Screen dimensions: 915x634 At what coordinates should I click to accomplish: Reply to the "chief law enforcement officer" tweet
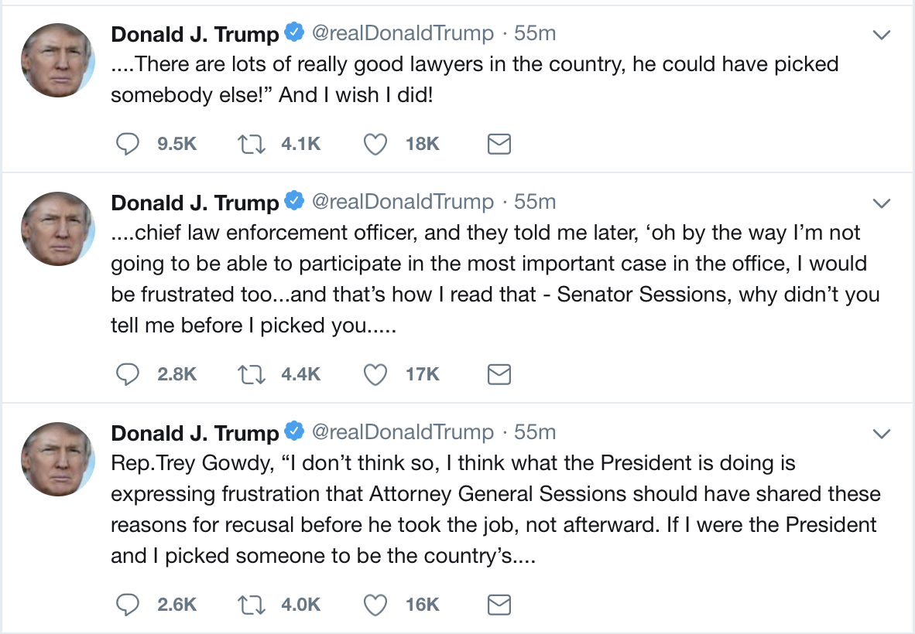pos(127,374)
